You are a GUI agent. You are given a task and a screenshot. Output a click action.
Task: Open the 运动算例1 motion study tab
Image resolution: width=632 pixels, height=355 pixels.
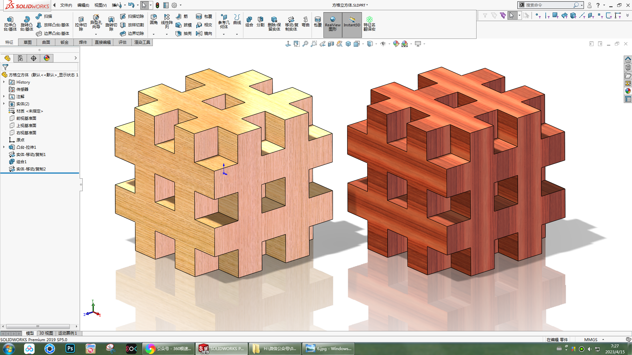pyautogui.click(x=68, y=333)
